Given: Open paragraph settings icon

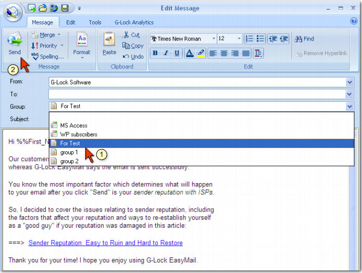Looking at the screenshot, I should [258, 53].
